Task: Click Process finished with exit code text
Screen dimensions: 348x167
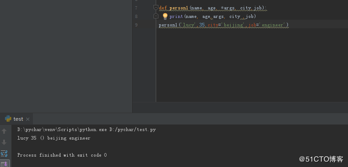Action: point(62,155)
